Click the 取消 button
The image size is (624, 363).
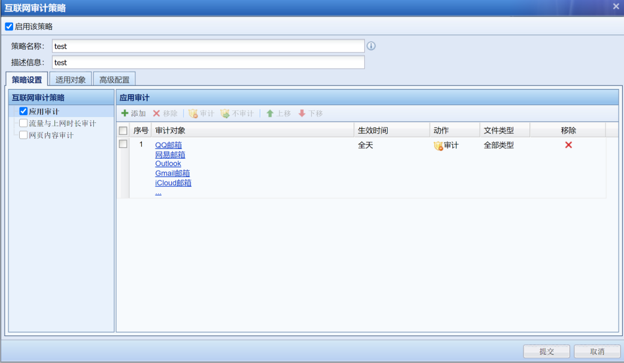click(597, 351)
